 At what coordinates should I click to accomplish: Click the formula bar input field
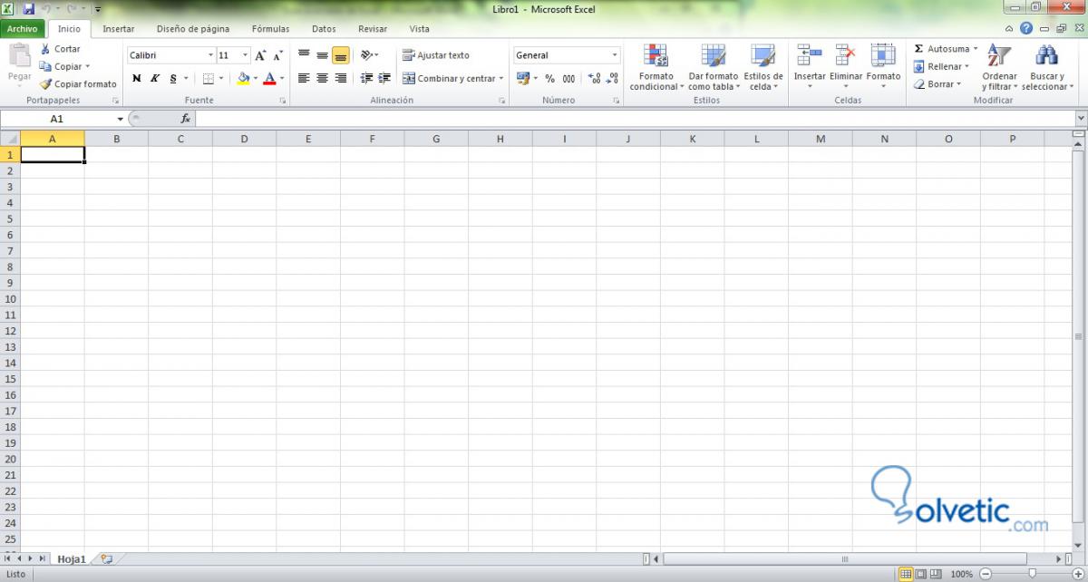coord(635,119)
